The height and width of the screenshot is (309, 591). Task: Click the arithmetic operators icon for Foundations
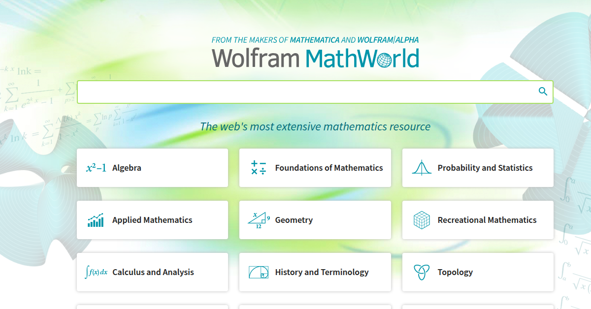pos(259,168)
